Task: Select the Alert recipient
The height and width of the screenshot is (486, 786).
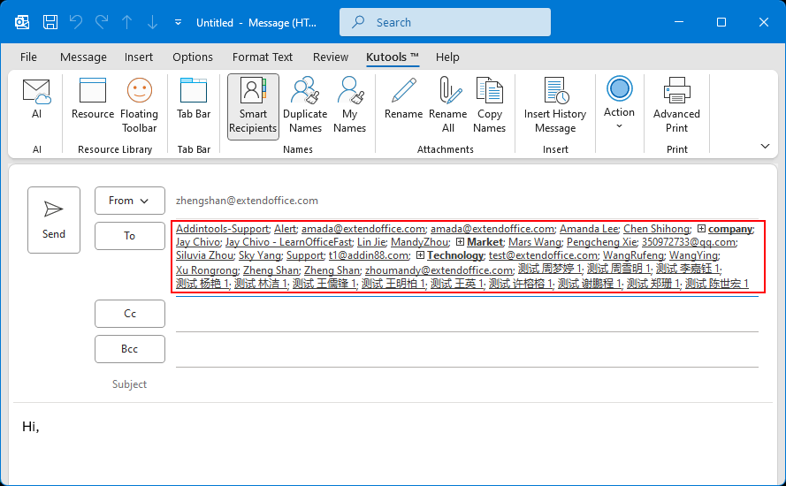Action: 286,229
